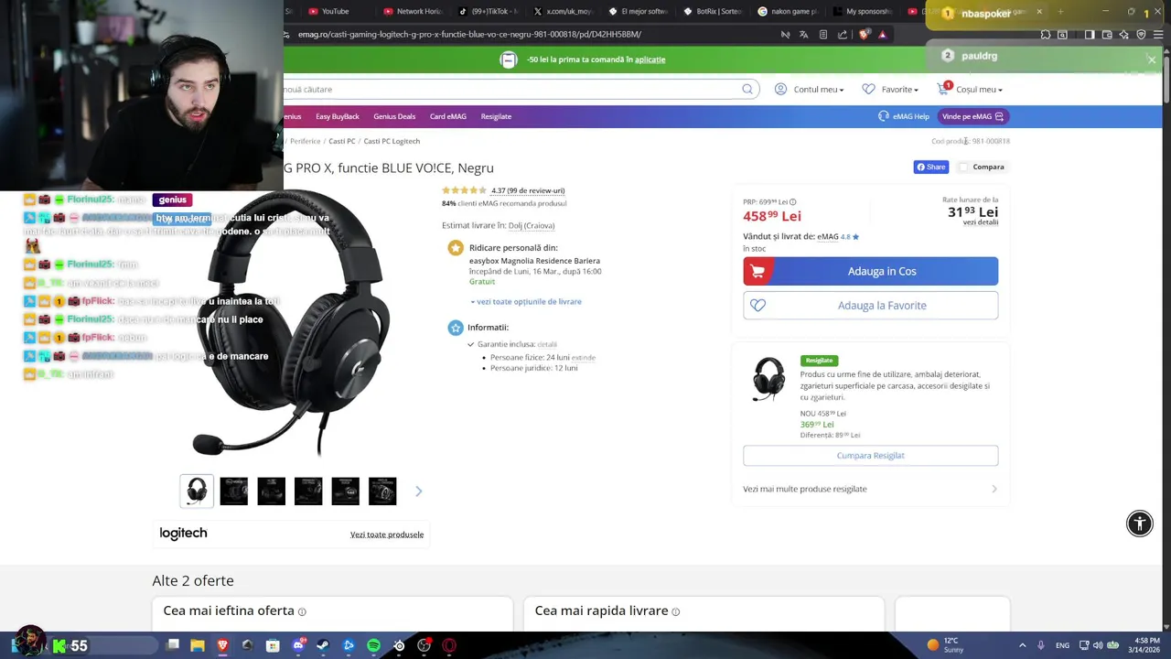The image size is (1171, 659).
Task: Click the Logitech brand logo
Action: pos(183,534)
